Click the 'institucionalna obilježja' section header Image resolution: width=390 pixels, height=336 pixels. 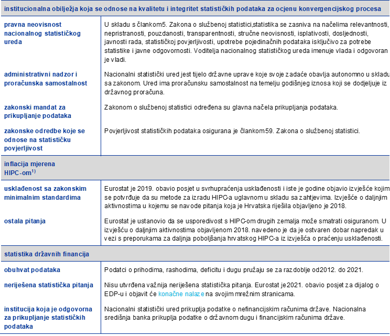click(192, 9)
